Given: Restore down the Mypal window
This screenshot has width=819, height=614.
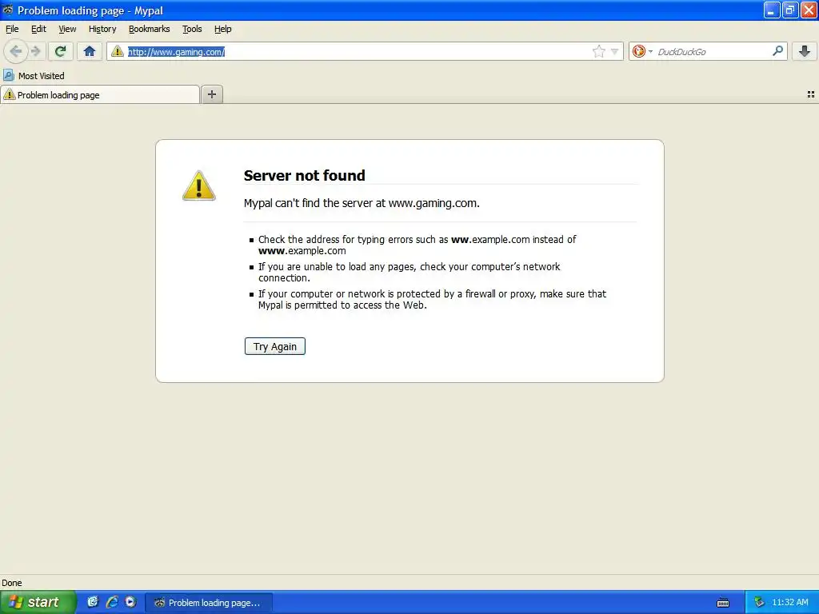Looking at the screenshot, I should click(x=789, y=10).
